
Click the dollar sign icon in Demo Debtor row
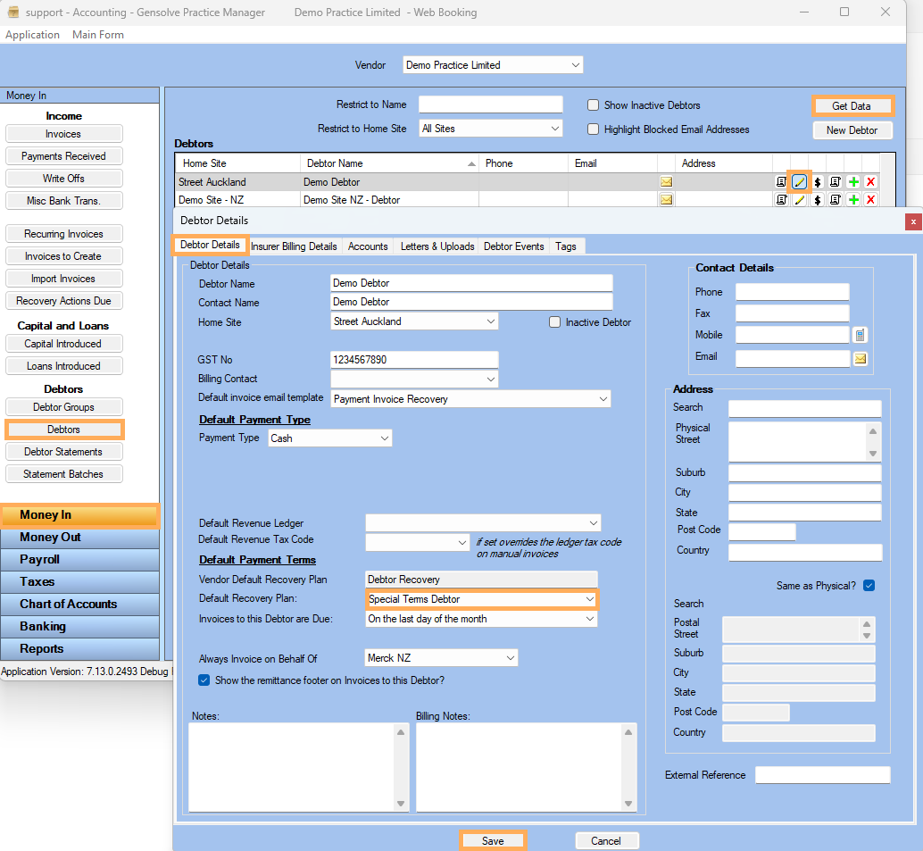818,182
